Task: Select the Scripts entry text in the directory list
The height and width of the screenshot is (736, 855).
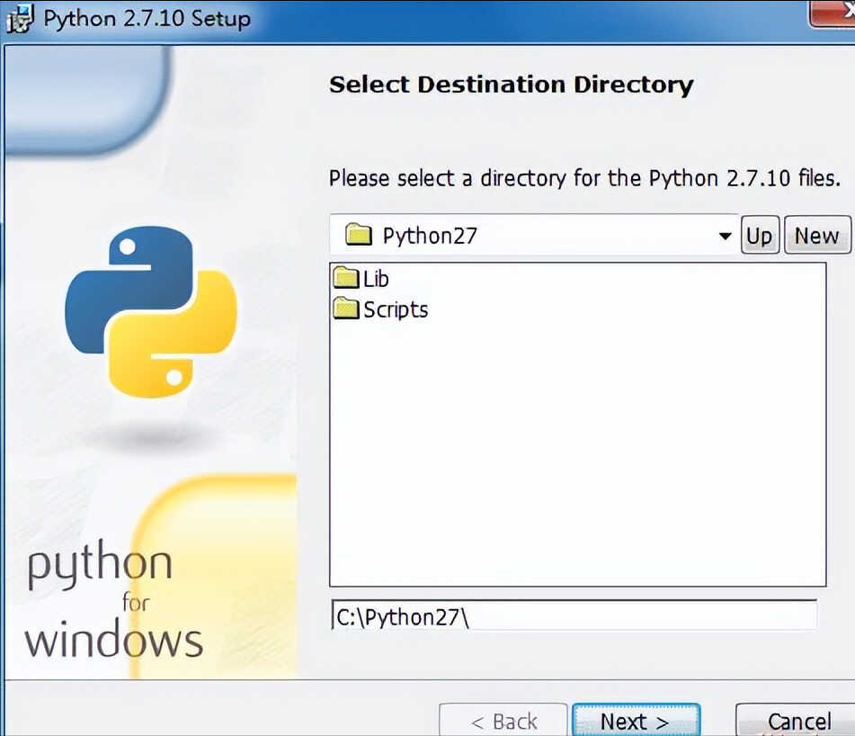Action: point(396,310)
